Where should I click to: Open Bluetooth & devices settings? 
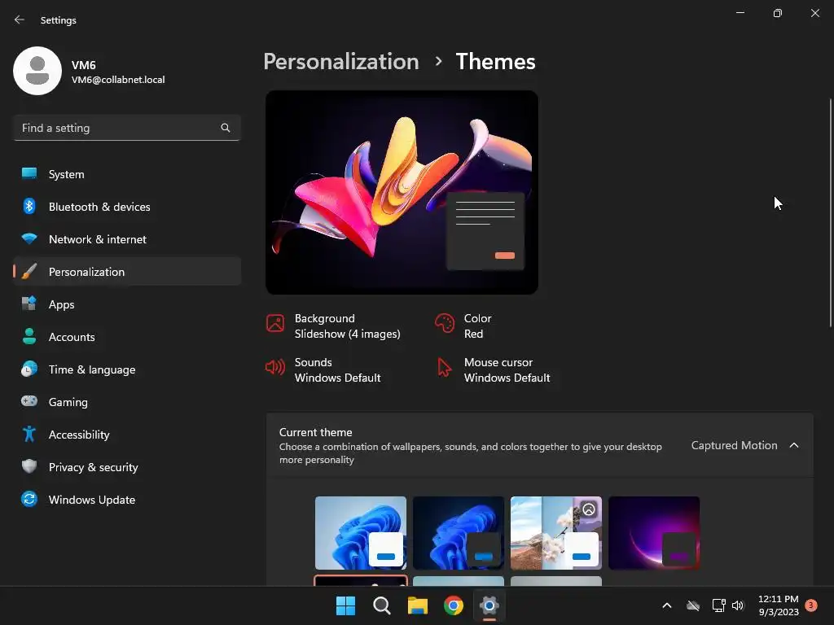pyautogui.click(x=127, y=206)
